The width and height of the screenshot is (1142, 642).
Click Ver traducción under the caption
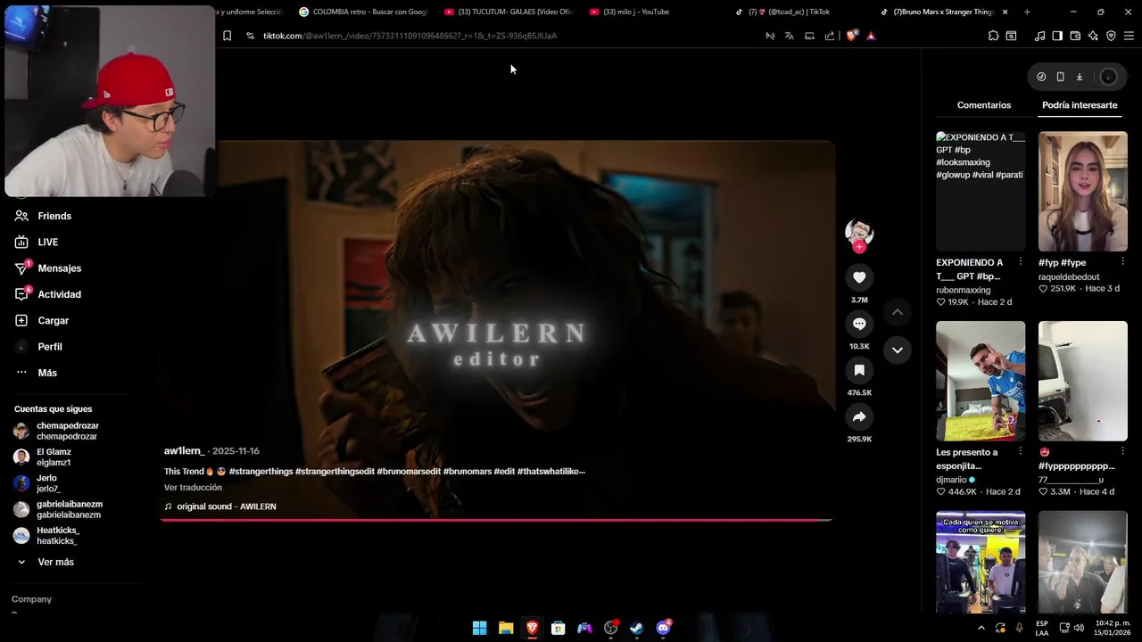[193, 488]
